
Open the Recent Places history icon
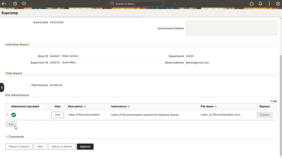(x=15, y=4)
